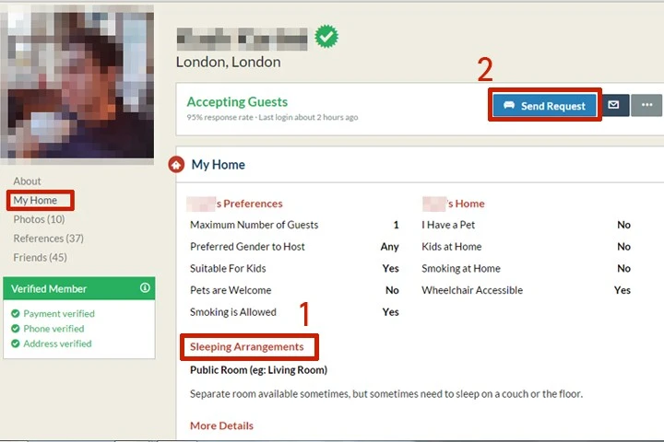664x442 pixels.
Task: Click Wheelchair Accessible label
Action: [472, 290]
